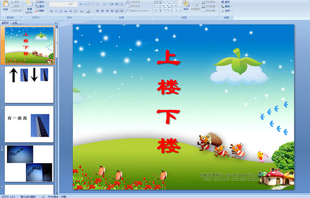Select the right block arrow shape
Viewport: 310px width, 198px height.
click(x=172, y=6)
